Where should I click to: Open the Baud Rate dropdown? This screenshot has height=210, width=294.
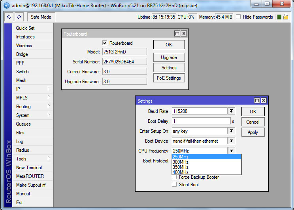pyautogui.click(x=232, y=111)
